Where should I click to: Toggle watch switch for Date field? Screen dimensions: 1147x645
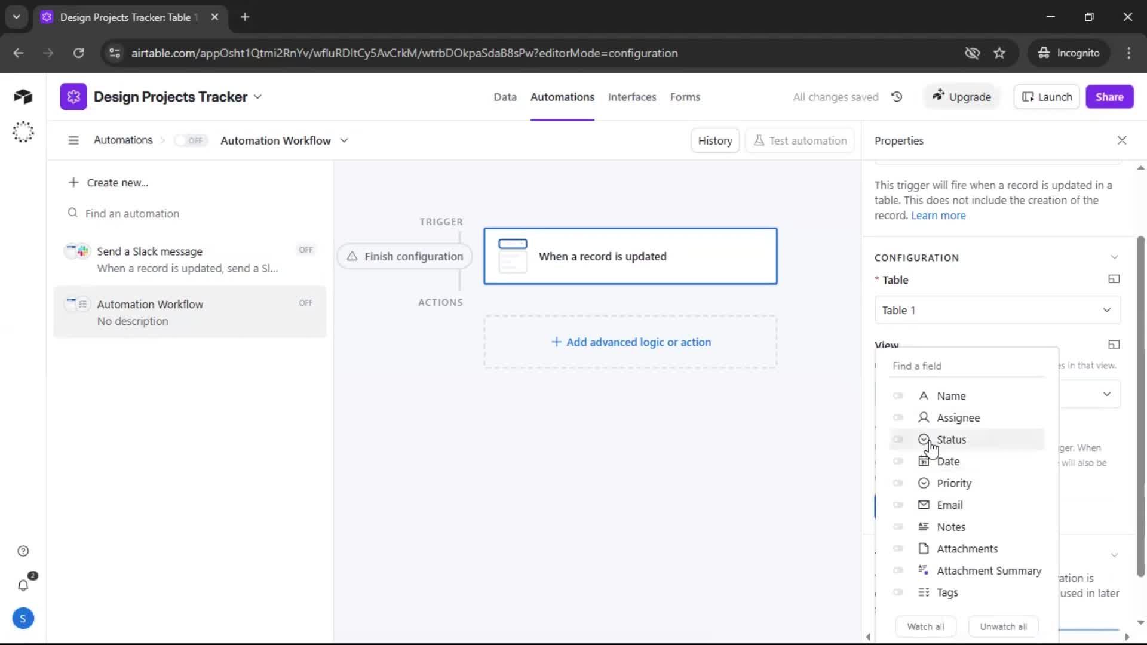[x=898, y=461]
